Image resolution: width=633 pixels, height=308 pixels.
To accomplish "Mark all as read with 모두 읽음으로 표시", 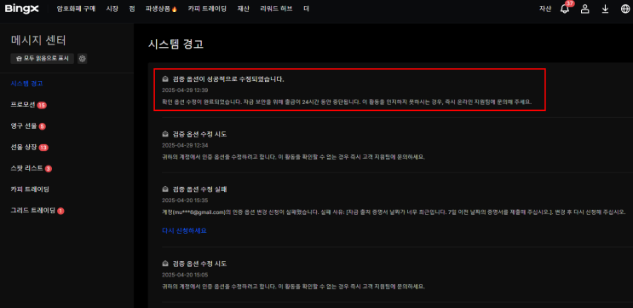I will [x=43, y=59].
